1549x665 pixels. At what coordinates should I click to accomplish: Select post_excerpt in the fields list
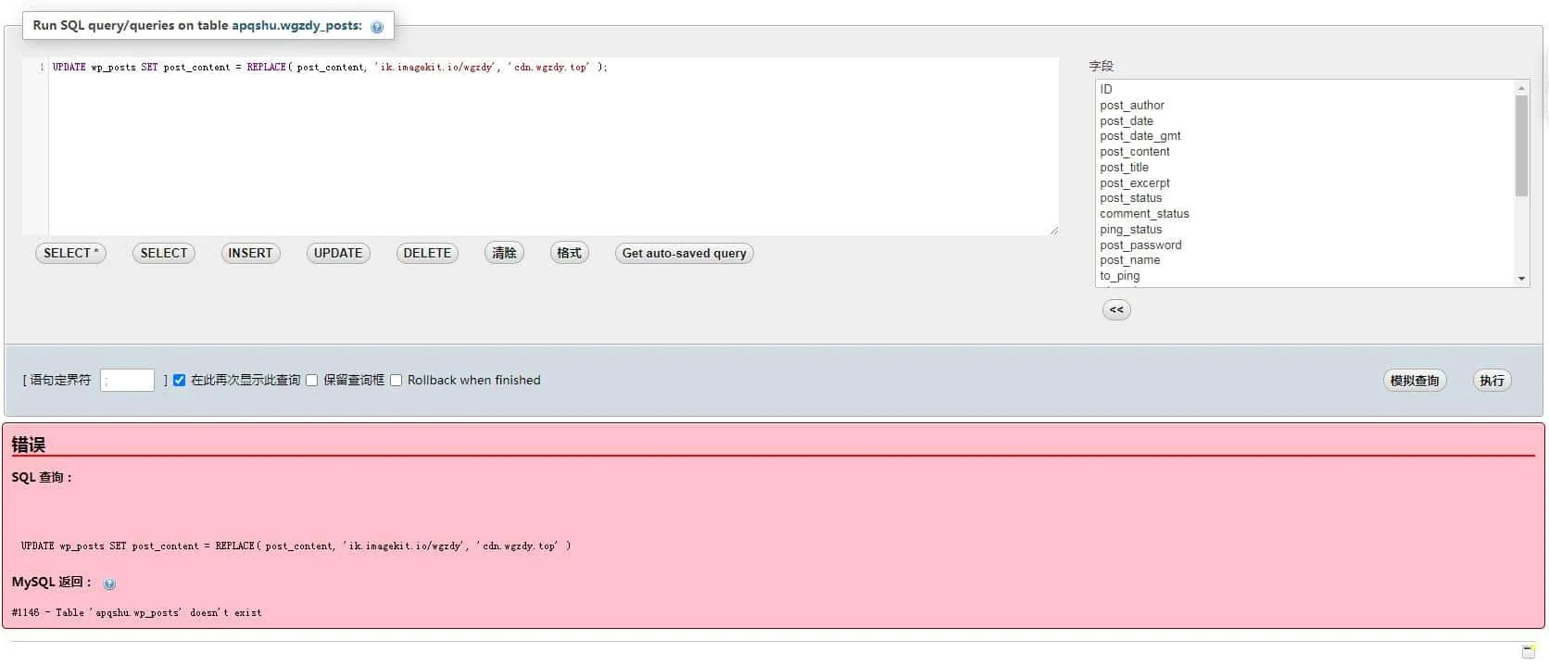pyautogui.click(x=1305, y=182)
